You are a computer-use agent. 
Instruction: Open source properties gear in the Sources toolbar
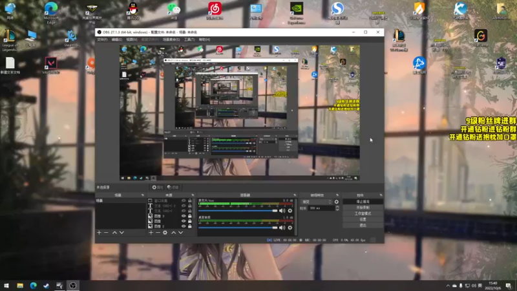click(165, 232)
